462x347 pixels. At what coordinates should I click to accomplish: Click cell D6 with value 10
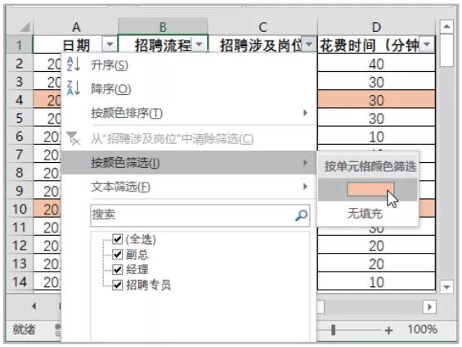click(376, 136)
